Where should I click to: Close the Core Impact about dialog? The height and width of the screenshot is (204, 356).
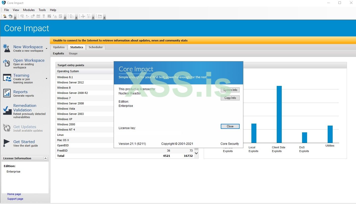click(x=230, y=126)
